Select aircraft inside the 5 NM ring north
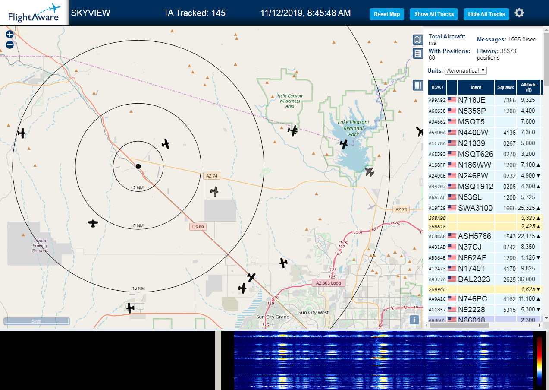 [166, 144]
